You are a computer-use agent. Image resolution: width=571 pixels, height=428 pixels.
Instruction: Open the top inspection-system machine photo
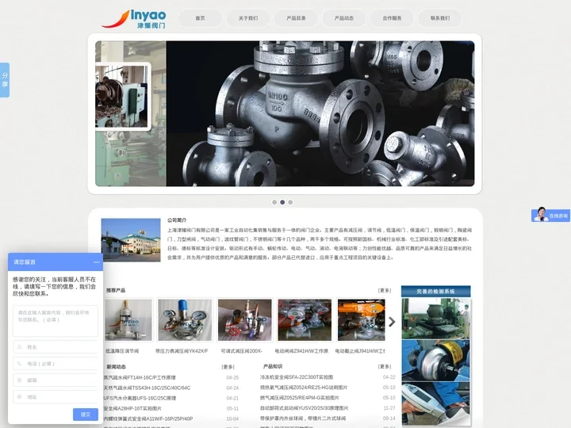coord(436,319)
